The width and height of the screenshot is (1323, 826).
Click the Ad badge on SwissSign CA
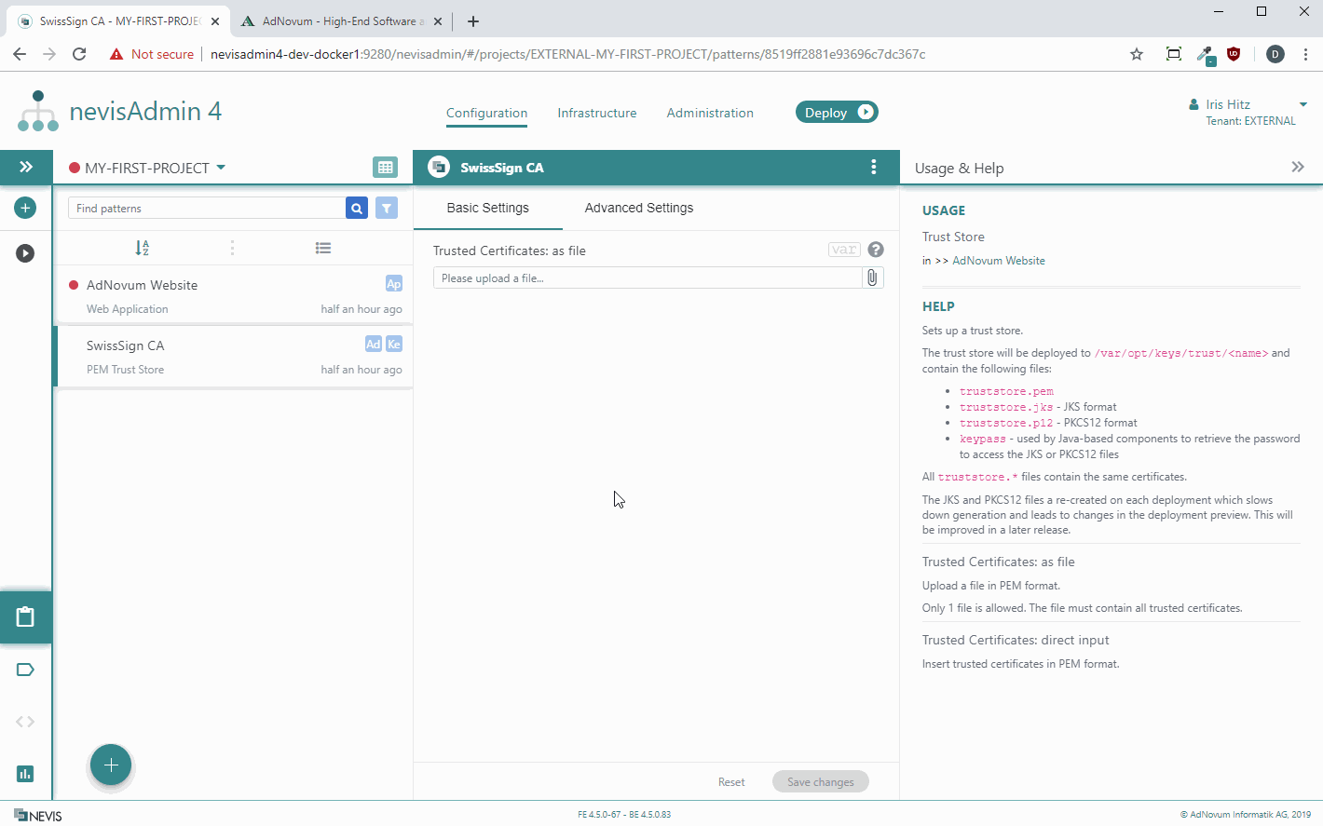pyautogui.click(x=373, y=345)
